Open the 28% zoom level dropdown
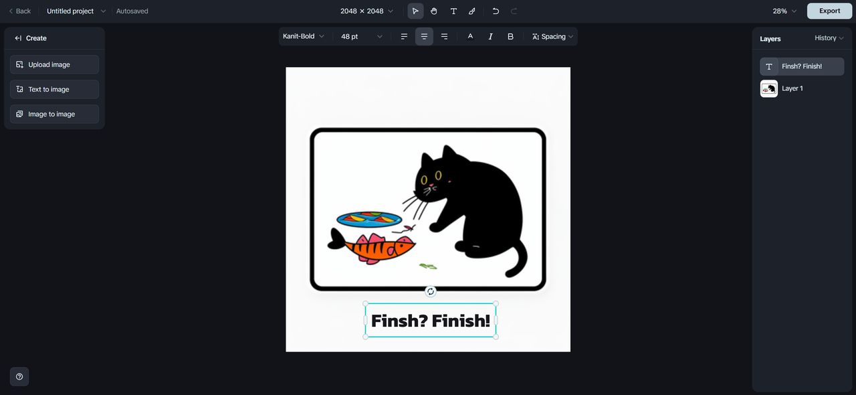The width and height of the screenshot is (856, 395). [784, 11]
